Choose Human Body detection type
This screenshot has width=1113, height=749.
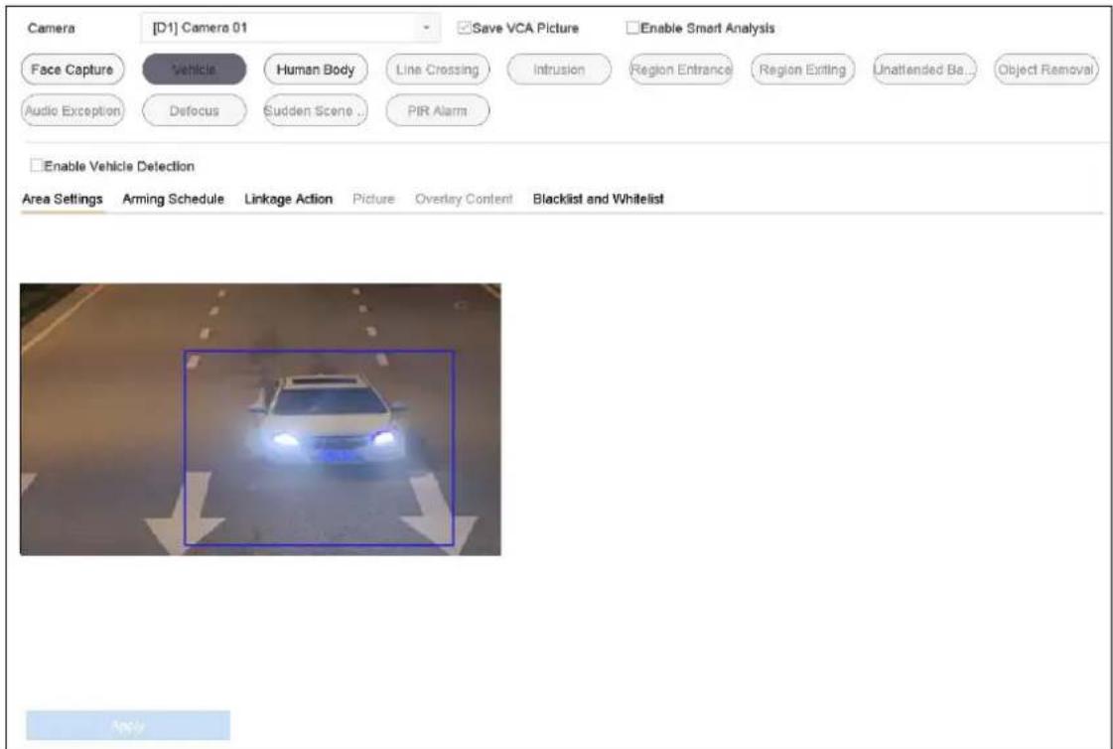tap(316, 70)
